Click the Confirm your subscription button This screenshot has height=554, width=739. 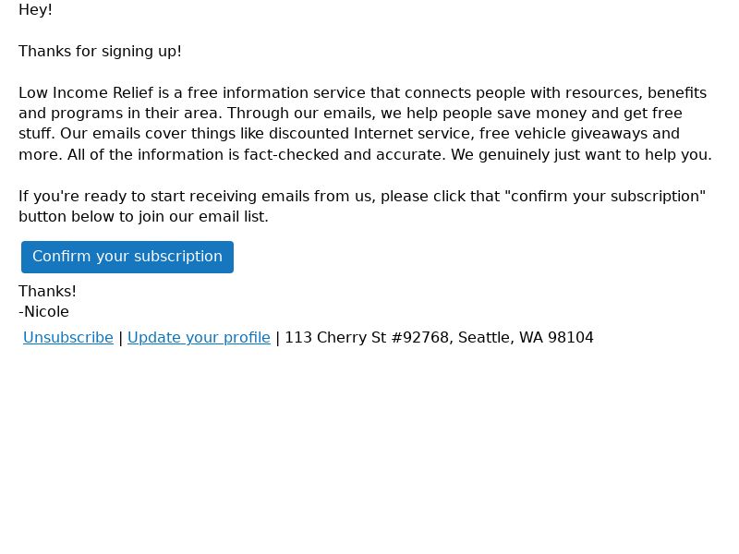tap(127, 257)
